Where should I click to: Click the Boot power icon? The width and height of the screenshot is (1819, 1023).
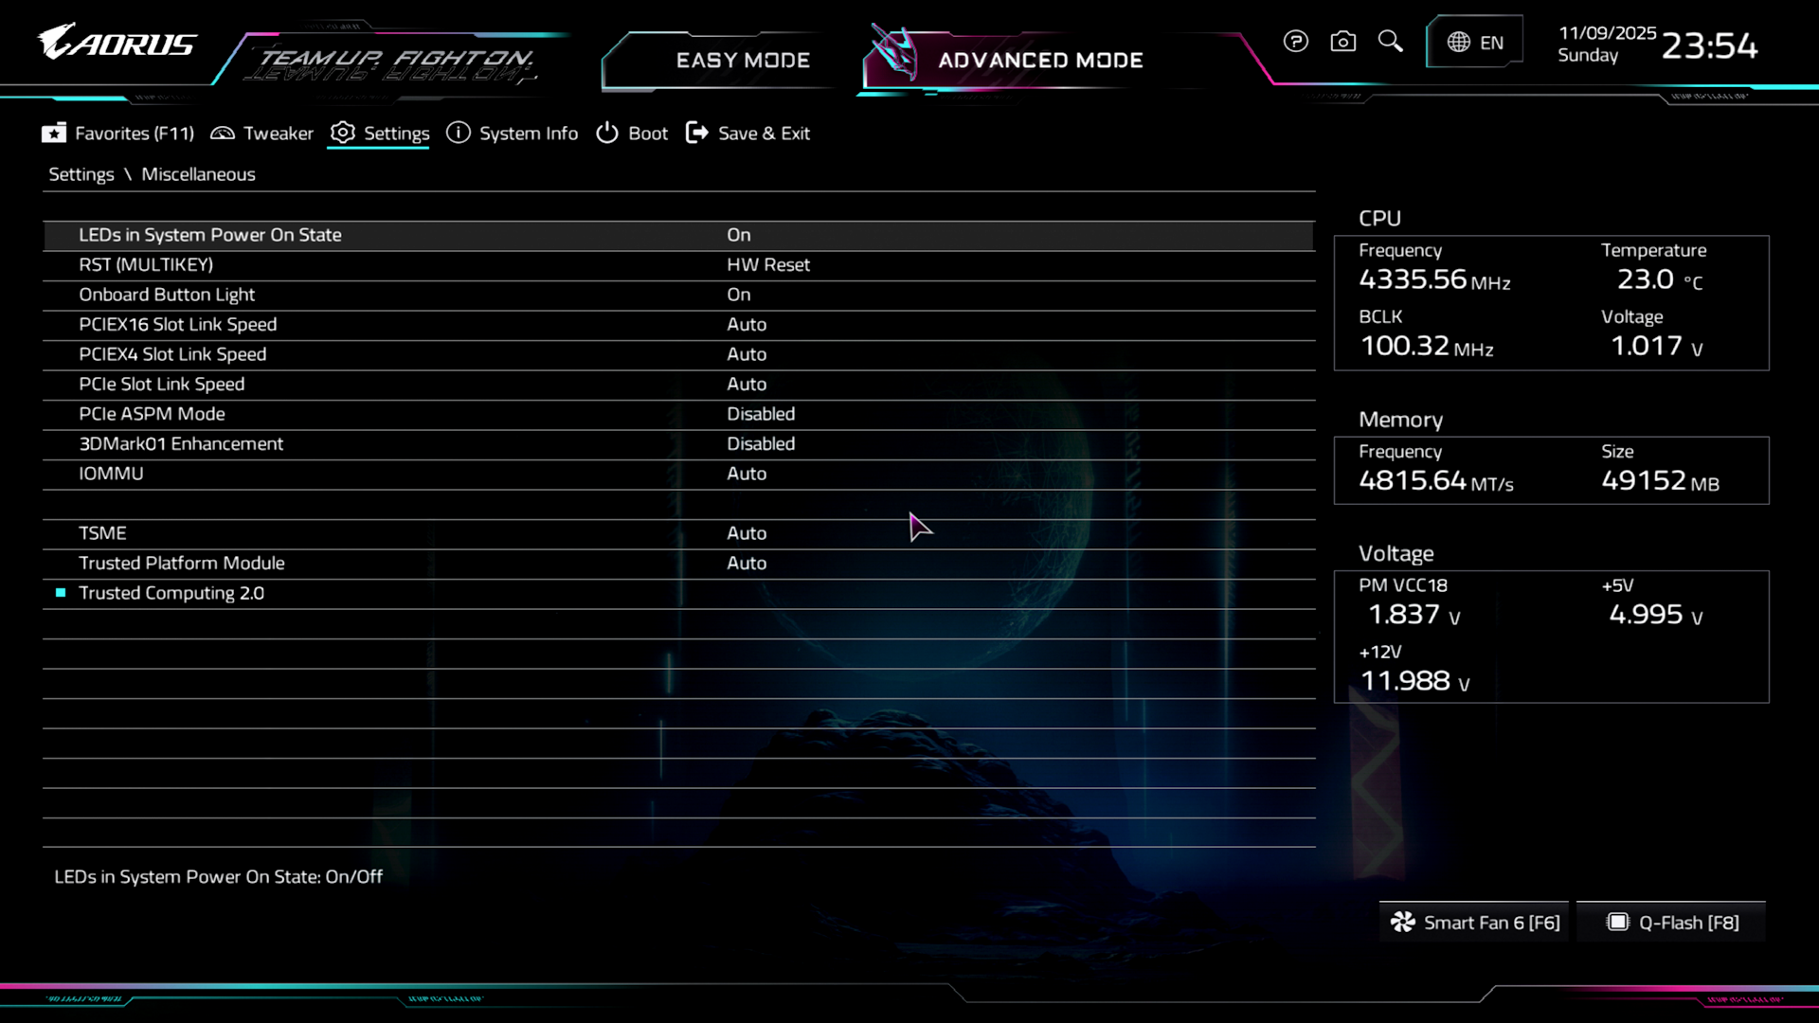point(606,134)
